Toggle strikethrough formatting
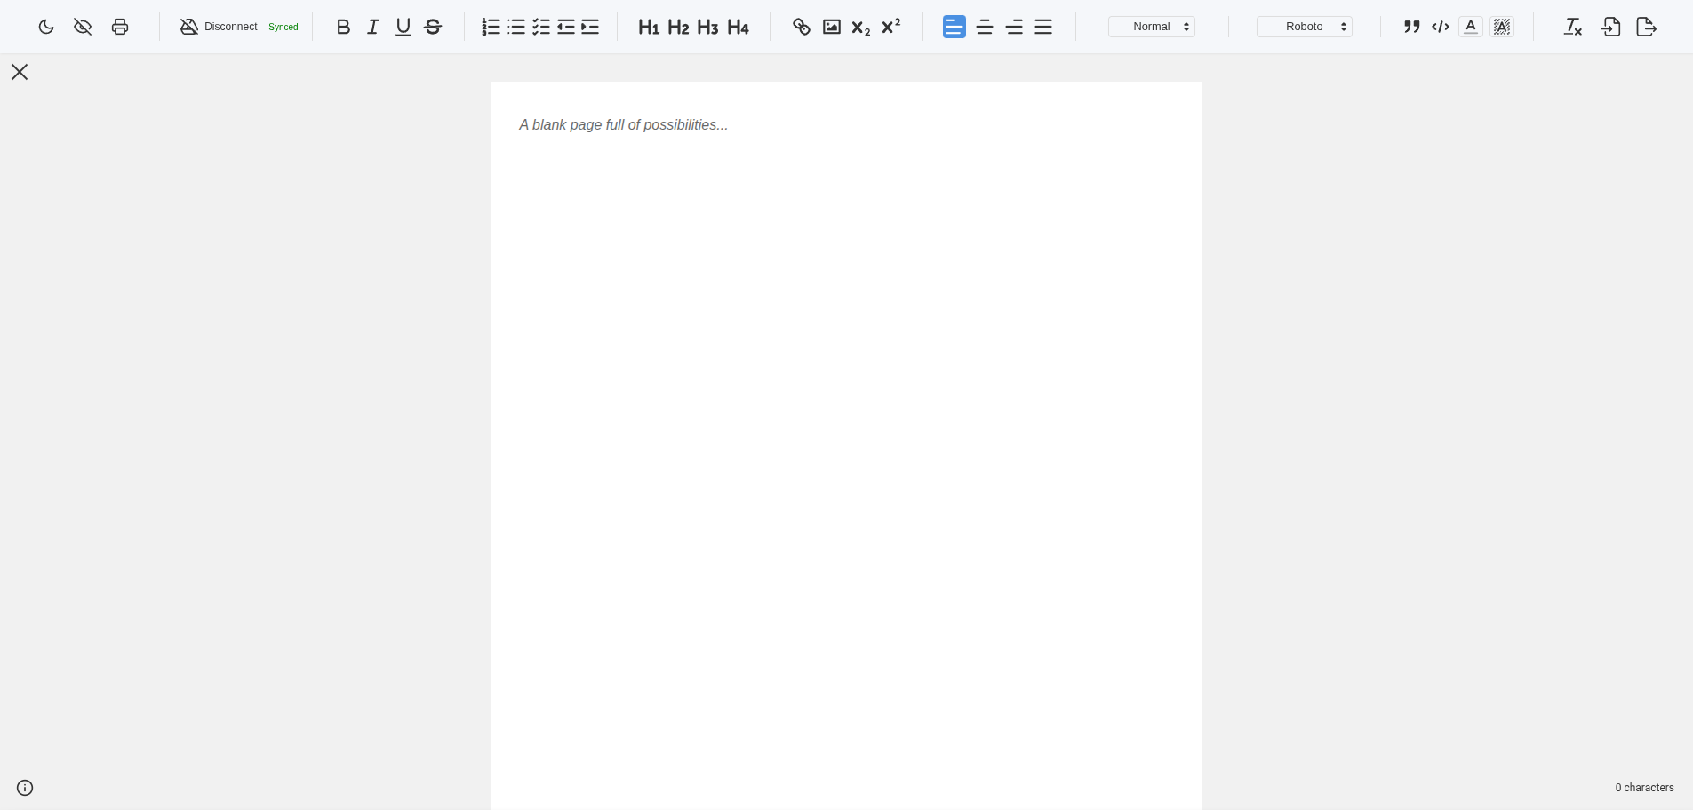The height and width of the screenshot is (810, 1693). pos(432,27)
